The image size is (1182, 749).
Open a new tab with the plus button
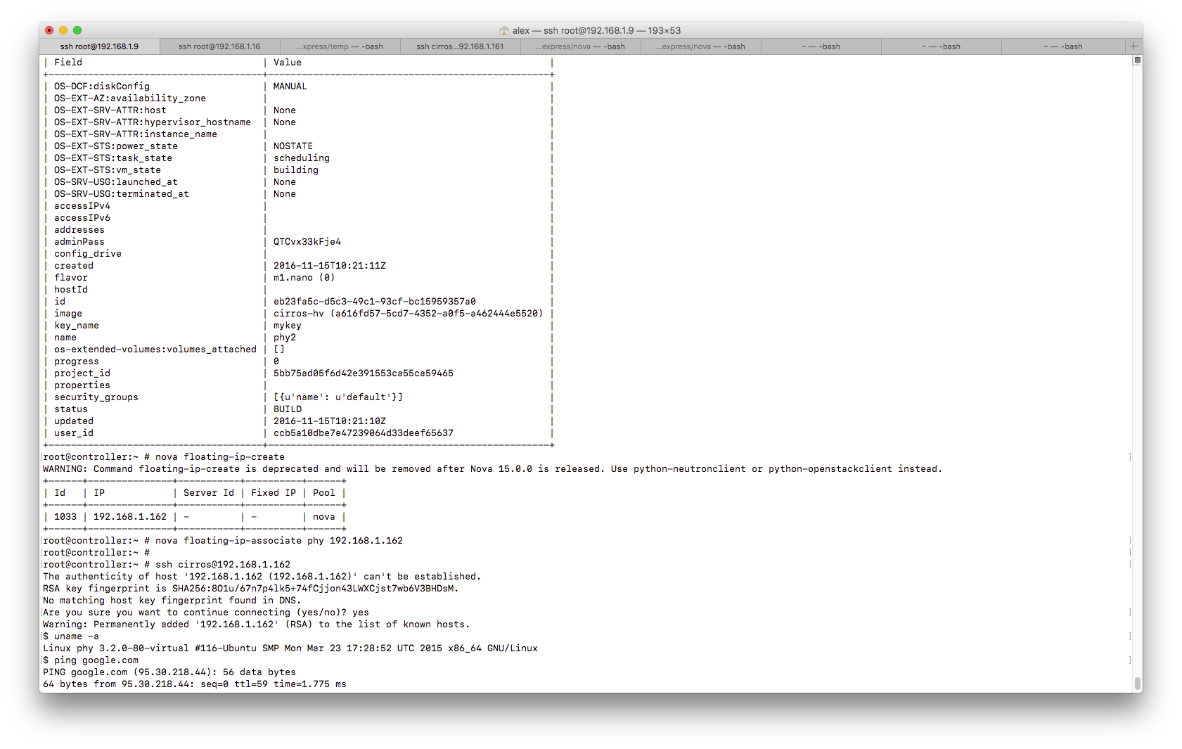tap(1133, 46)
